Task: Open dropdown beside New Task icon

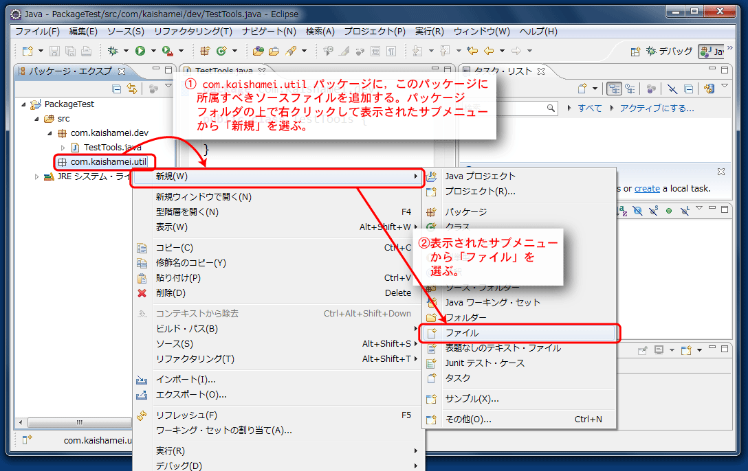Action: (x=595, y=89)
